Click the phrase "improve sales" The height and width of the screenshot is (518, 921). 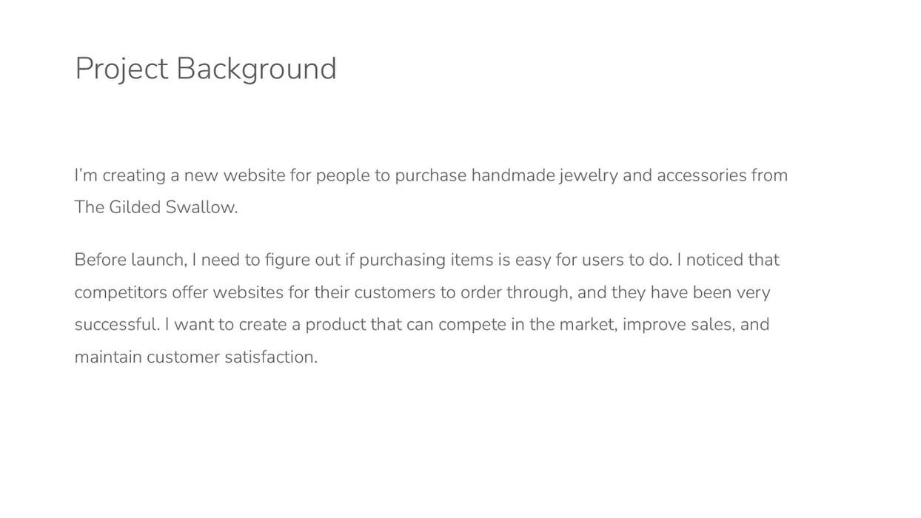tap(678, 325)
